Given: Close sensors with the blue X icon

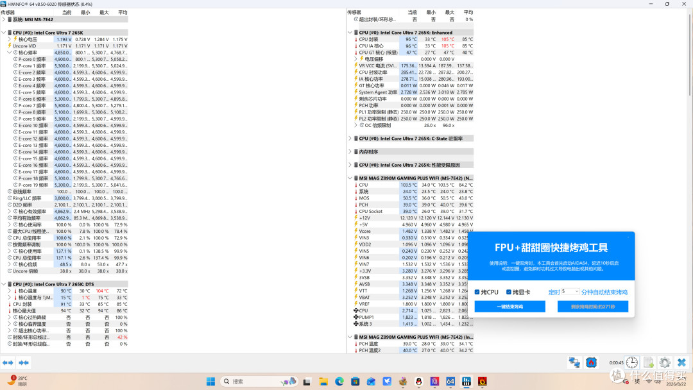Looking at the screenshot, I should tap(681, 362).
